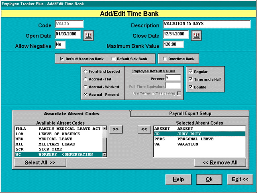Choose Accrual - Flat radio option
The width and height of the screenshot is (257, 193).
pos(85,79)
